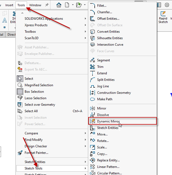Choose the Silhouette Entities icon
172x175 pixels.
click(x=92, y=38)
